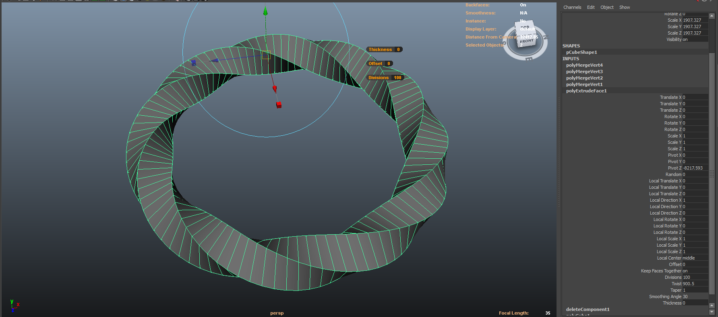Click the XYZ axis indicator in viewport corner

click(x=14, y=305)
